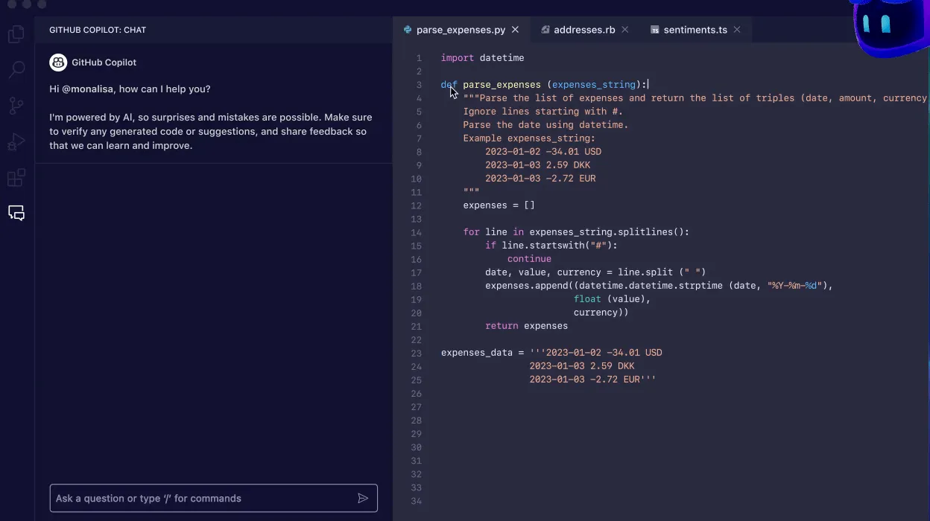Screen dimensions: 930x521
Task: Click 'float (value),' on line 19
Action: click(x=612, y=299)
